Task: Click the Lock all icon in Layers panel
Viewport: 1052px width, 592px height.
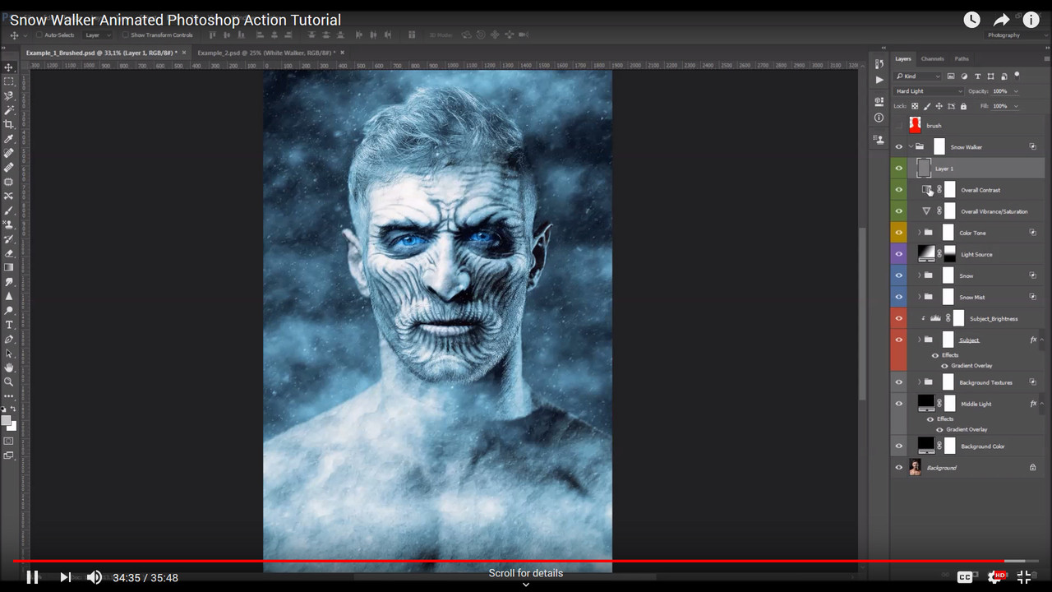Action: pyautogui.click(x=963, y=106)
